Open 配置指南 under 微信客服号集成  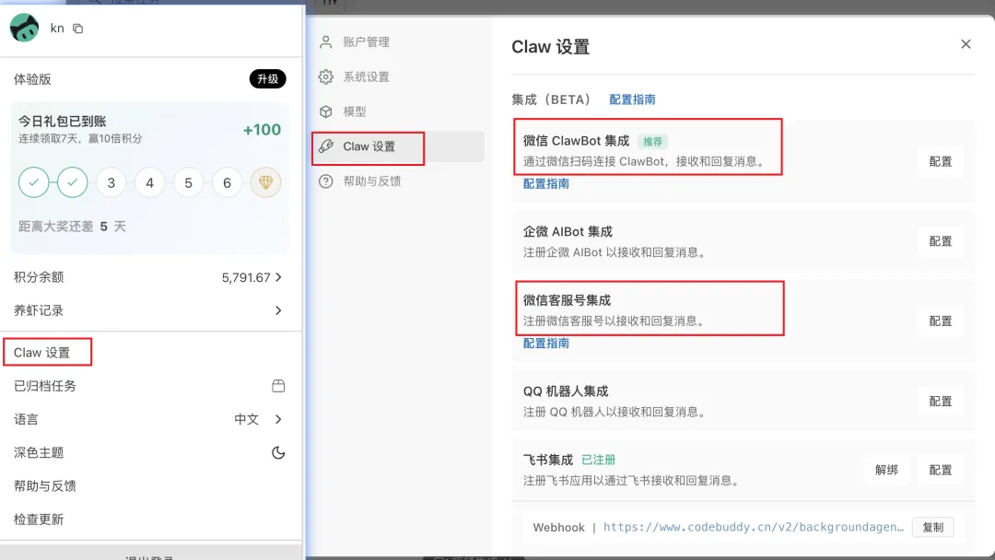point(545,344)
